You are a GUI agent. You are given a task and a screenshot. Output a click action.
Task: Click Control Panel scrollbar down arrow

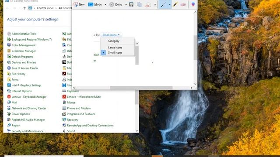pos(137,131)
